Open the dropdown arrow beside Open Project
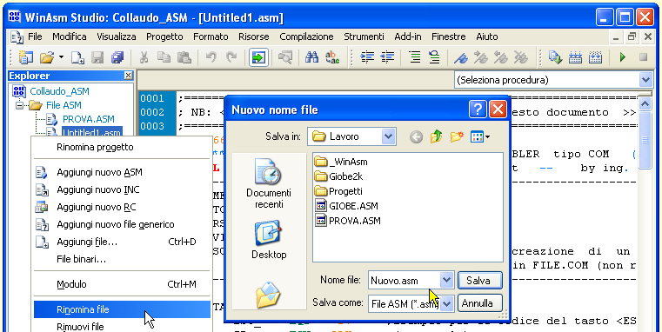The width and height of the screenshot is (662, 332). 61,57
